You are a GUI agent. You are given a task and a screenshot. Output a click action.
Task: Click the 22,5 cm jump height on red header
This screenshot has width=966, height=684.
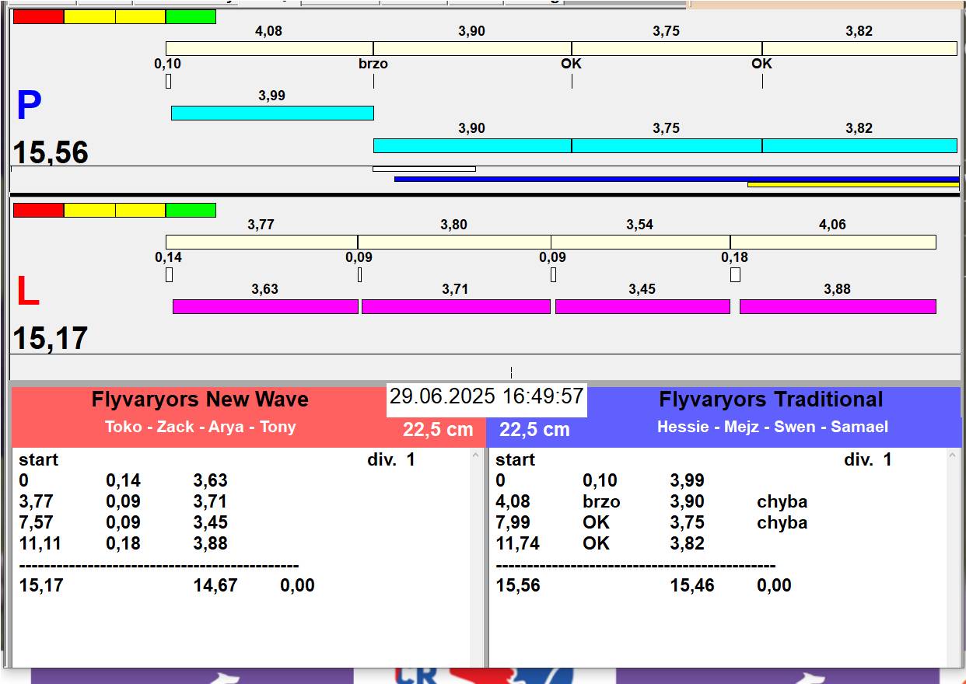point(438,430)
